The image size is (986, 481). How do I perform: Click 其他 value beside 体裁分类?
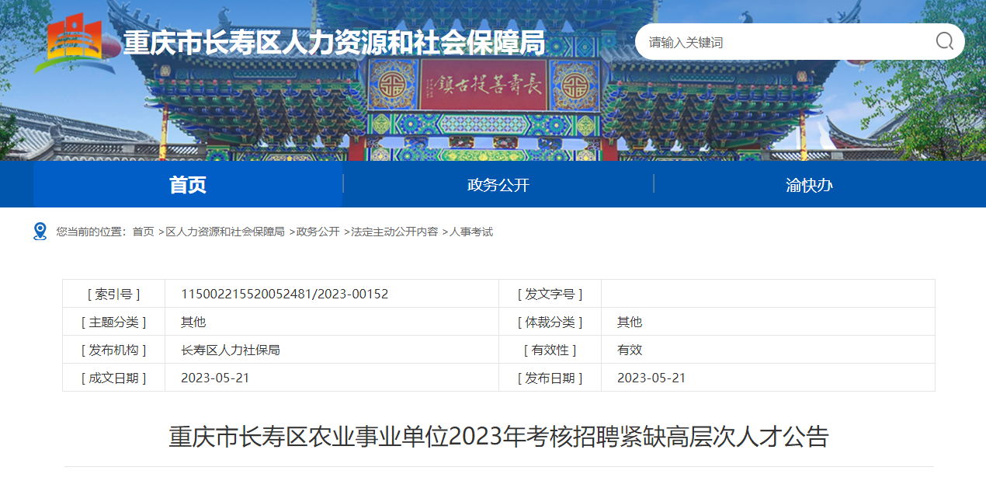coord(630,322)
